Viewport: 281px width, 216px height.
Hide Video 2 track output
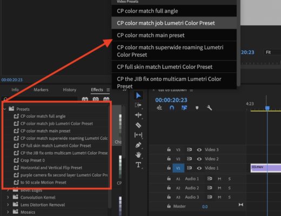[x=199, y=159]
